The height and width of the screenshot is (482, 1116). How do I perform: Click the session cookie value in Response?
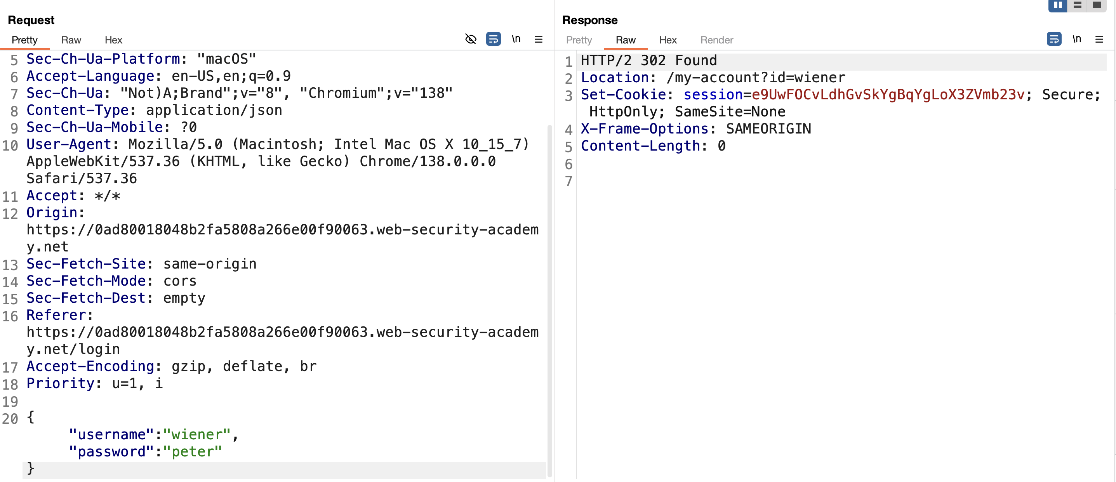(x=888, y=94)
